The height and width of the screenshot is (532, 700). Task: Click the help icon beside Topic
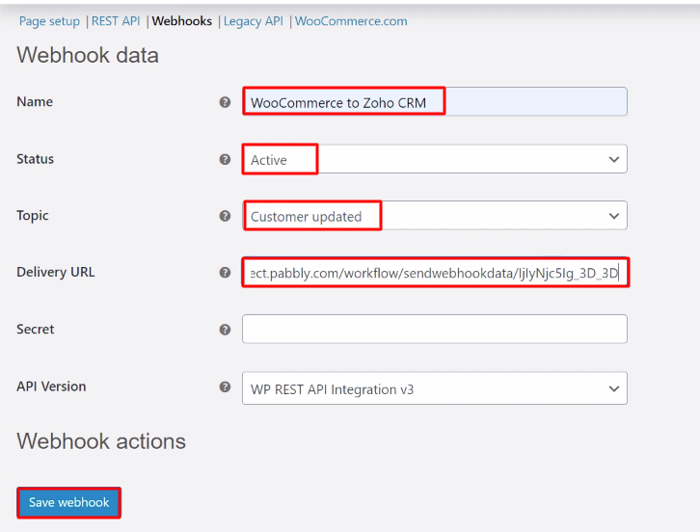225,216
